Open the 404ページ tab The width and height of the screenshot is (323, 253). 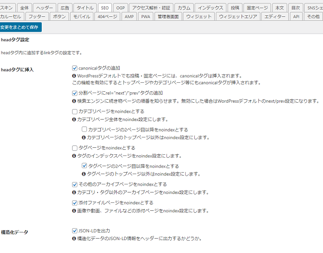(107, 16)
